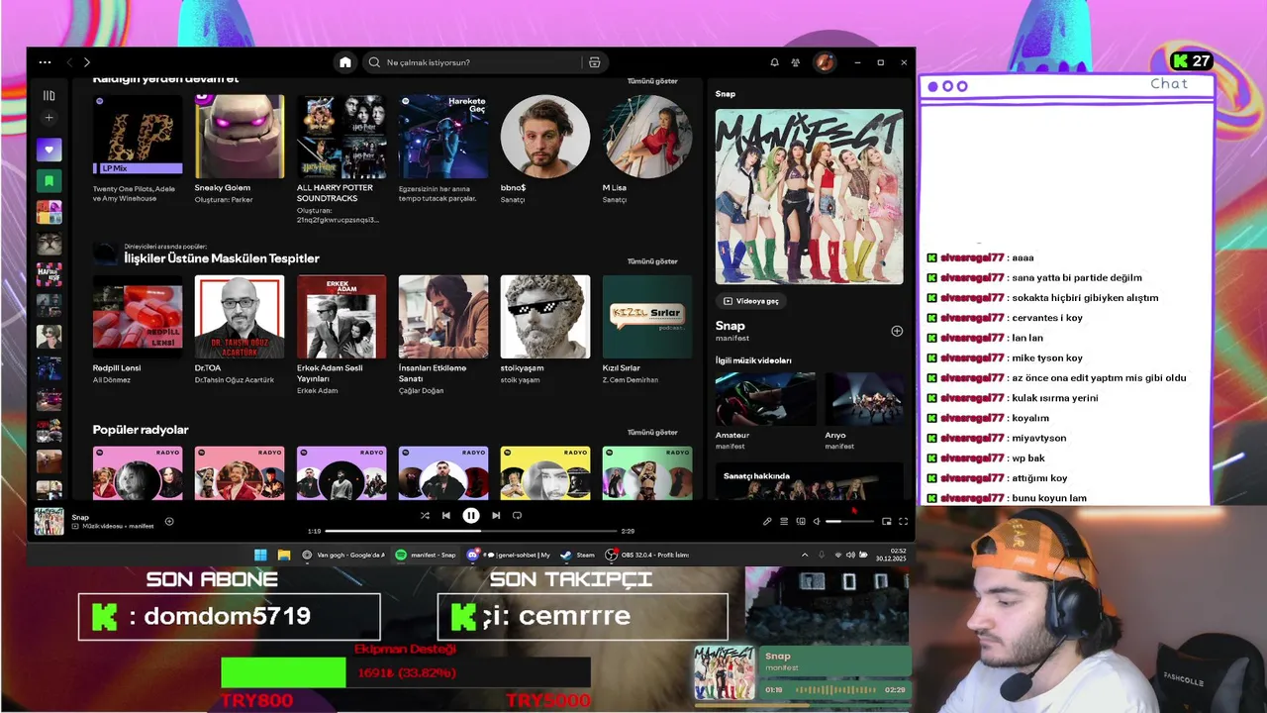Open the Sneaky Golem playlist
The width and height of the screenshot is (1267, 713).
pyautogui.click(x=240, y=149)
